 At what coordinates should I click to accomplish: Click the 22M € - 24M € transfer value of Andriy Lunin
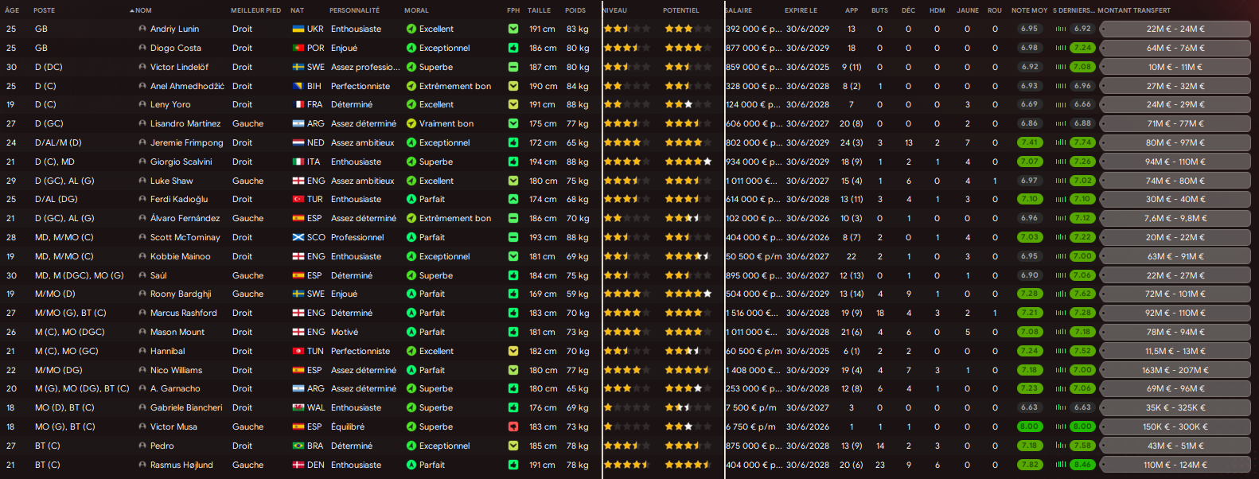tap(1175, 29)
